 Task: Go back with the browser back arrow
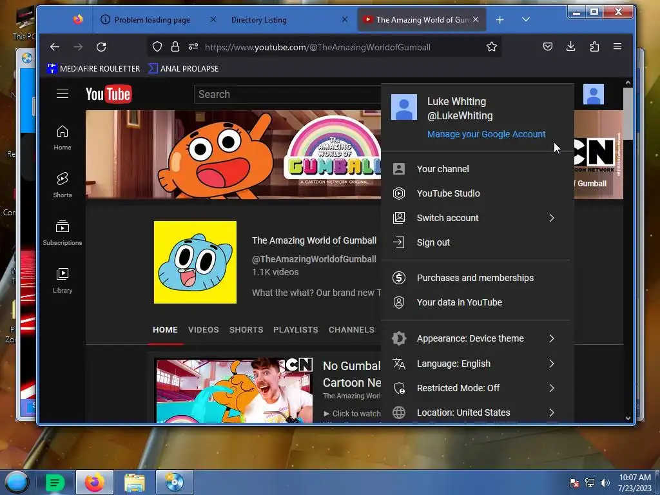(x=55, y=46)
